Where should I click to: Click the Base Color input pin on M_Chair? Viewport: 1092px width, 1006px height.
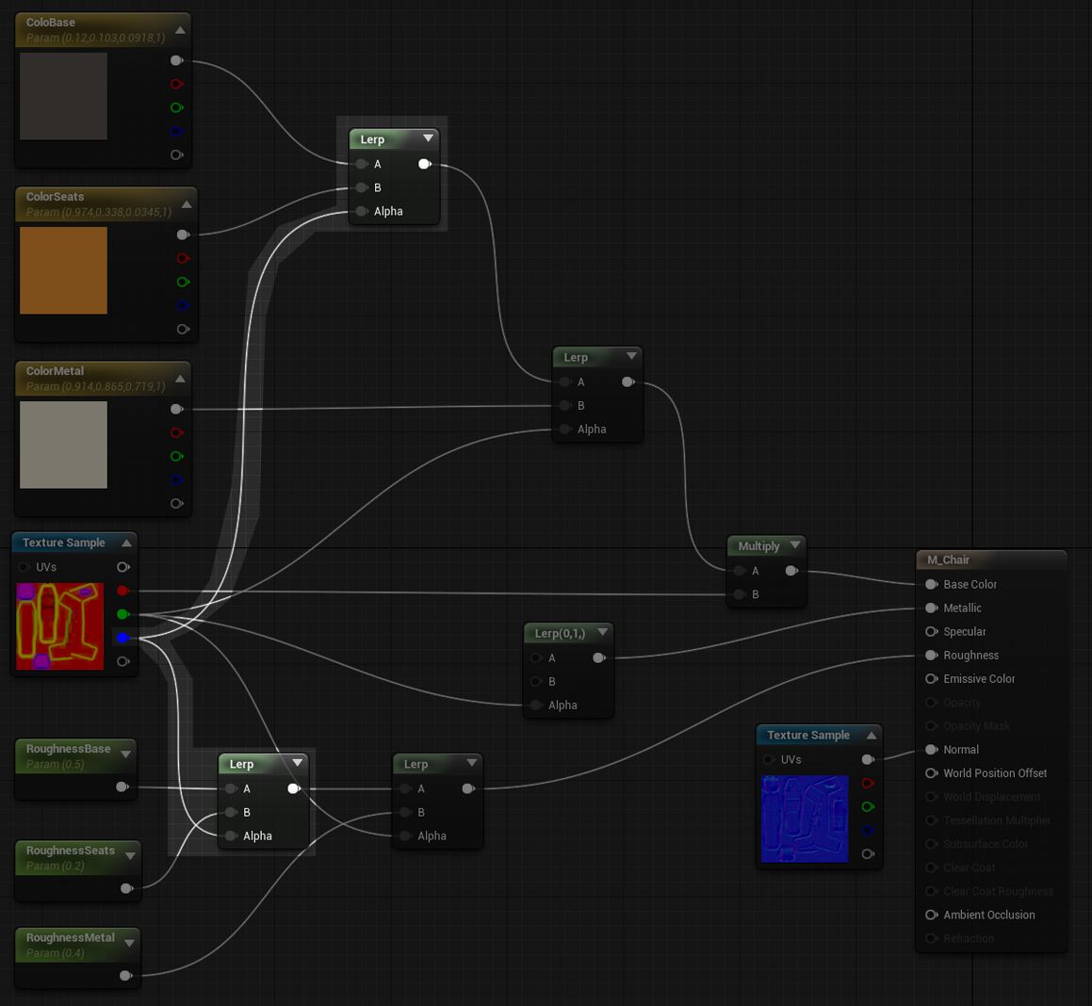(x=931, y=584)
